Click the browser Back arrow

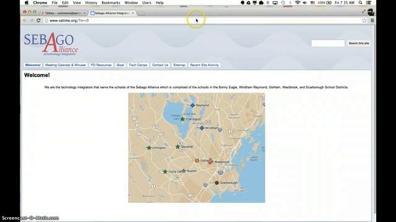(25, 20)
